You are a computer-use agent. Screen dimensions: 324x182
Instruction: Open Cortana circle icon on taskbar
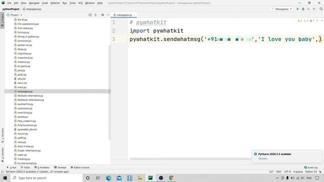(88, 178)
